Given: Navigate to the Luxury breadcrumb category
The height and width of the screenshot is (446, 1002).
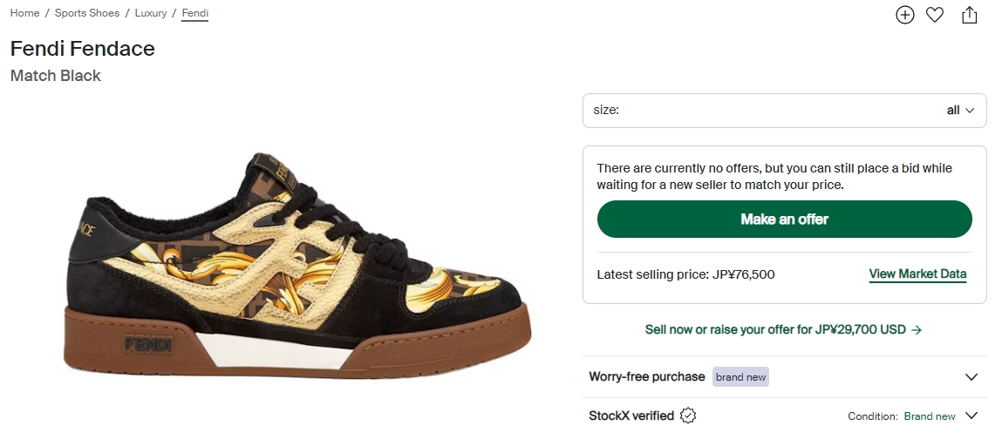Looking at the screenshot, I should [x=151, y=13].
